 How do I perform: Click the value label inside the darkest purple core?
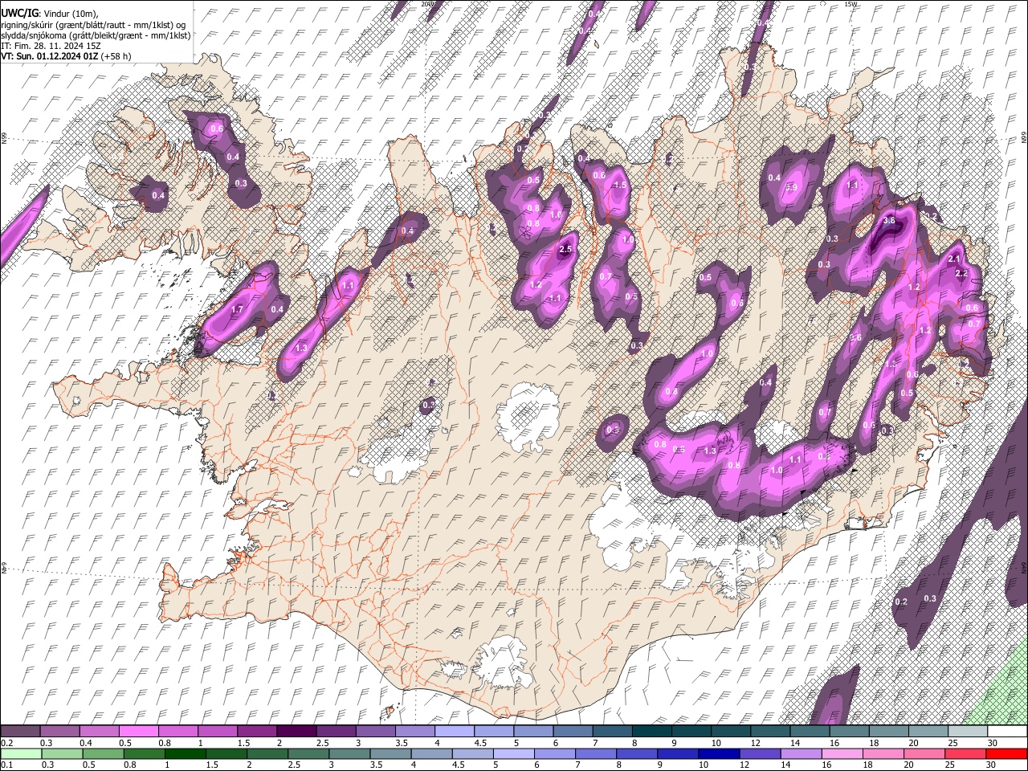pyautogui.click(x=889, y=220)
